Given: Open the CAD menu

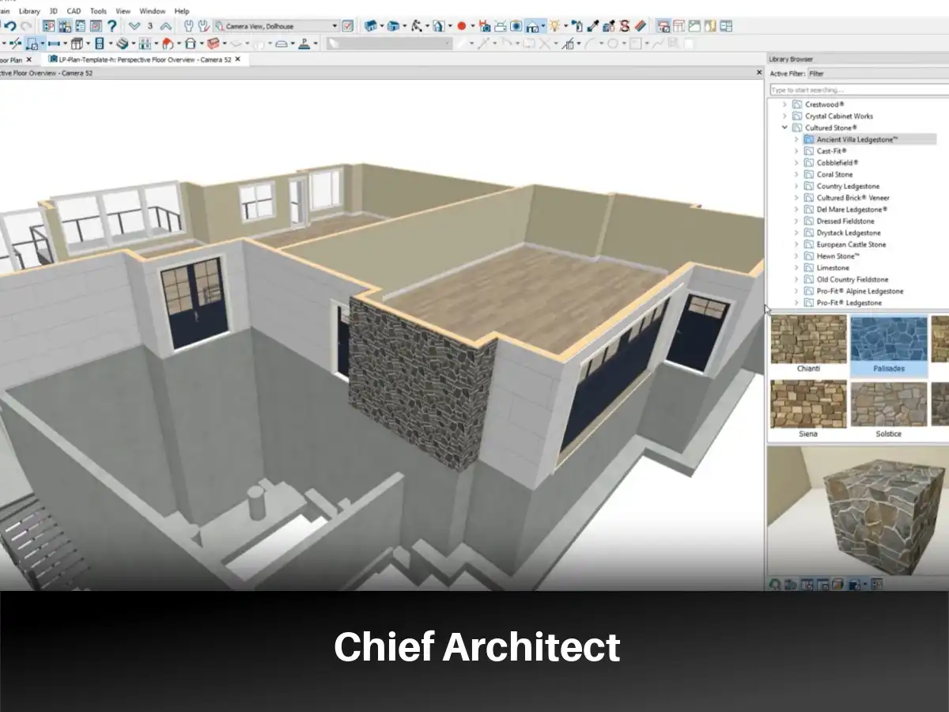Looking at the screenshot, I should point(74,11).
